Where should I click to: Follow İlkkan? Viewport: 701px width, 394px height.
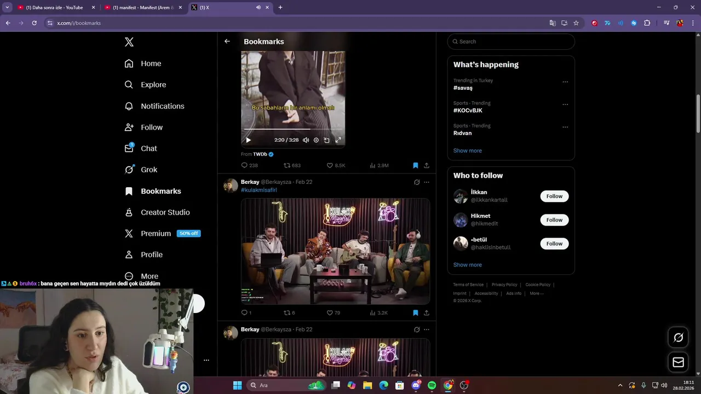pyautogui.click(x=554, y=196)
